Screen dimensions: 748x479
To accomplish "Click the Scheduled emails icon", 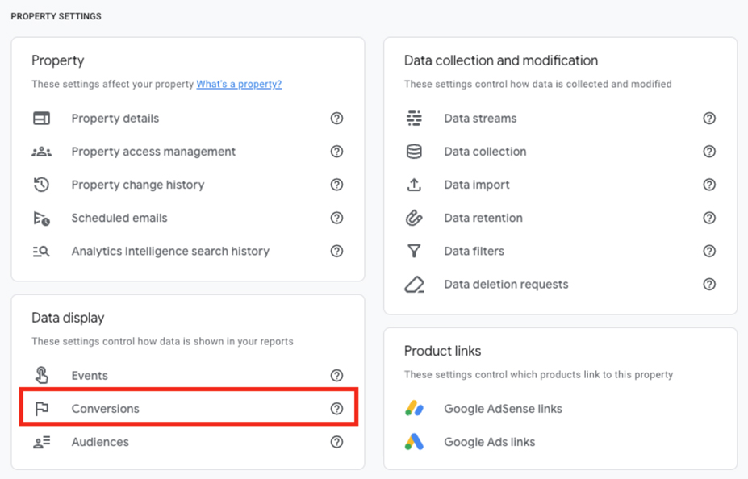I will pyautogui.click(x=41, y=219).
